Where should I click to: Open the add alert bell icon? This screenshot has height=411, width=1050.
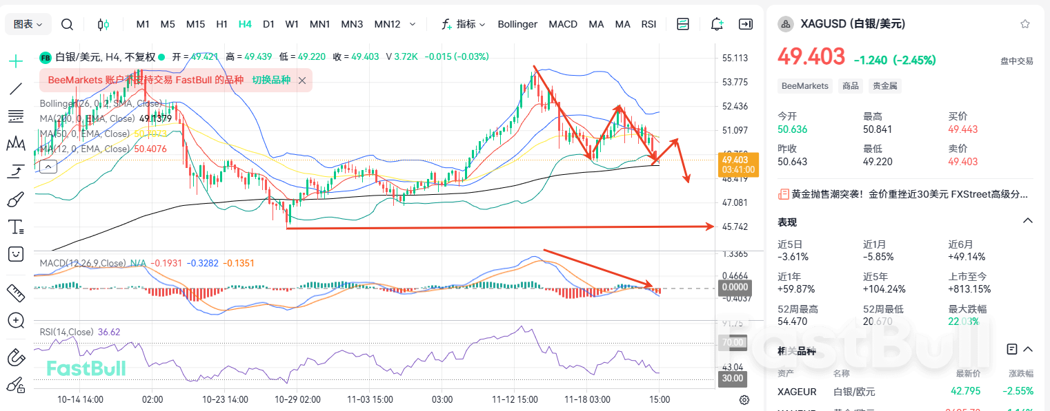(717, 24)
